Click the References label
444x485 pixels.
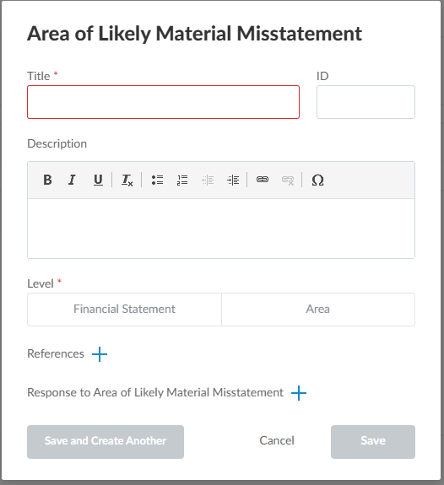pyautogui.click(x=56, y=353)
